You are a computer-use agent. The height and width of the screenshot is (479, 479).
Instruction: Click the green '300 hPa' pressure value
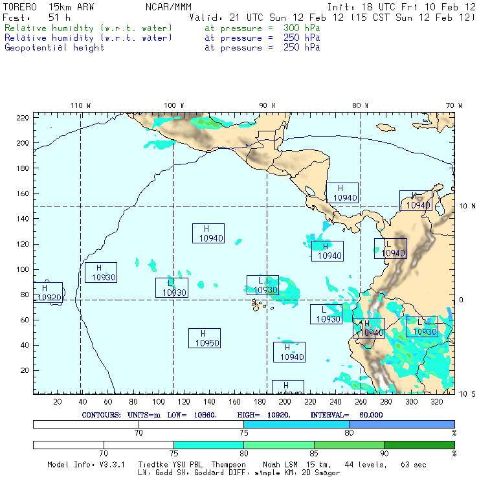pos(302,28)
